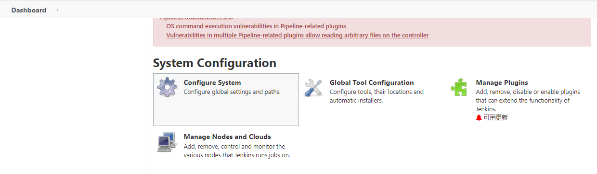Open the Dashboard breadcrumb link
Image resolution: width=597 pixels, height=174 pixels.
(x=29, y=10)
